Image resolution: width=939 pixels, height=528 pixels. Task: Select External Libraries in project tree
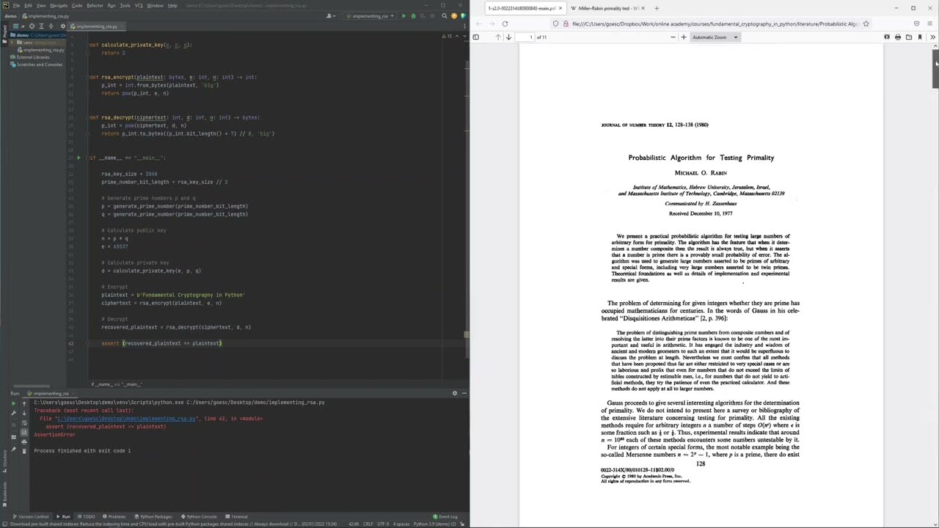point(32,57)
